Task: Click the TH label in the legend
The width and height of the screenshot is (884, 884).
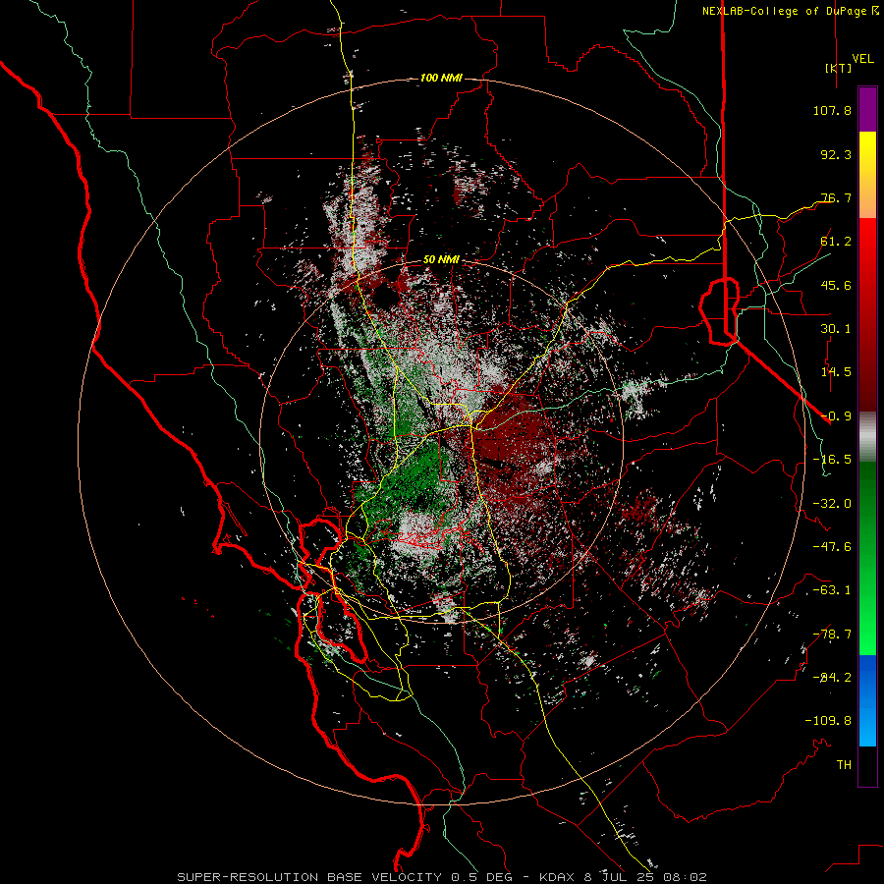Action: [x=844, y=765]
